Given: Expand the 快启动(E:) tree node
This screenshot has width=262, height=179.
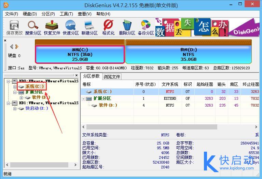Looking at the screenshot, I should pos(15,109).
